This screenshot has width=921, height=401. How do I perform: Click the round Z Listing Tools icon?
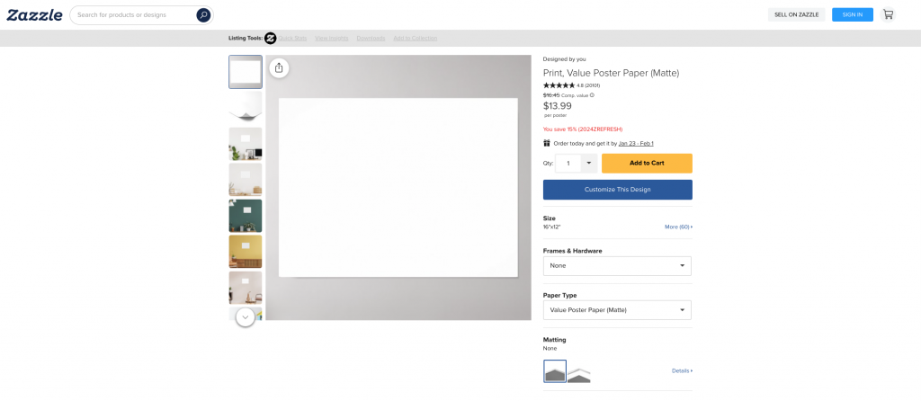click(x=270, y=38)
